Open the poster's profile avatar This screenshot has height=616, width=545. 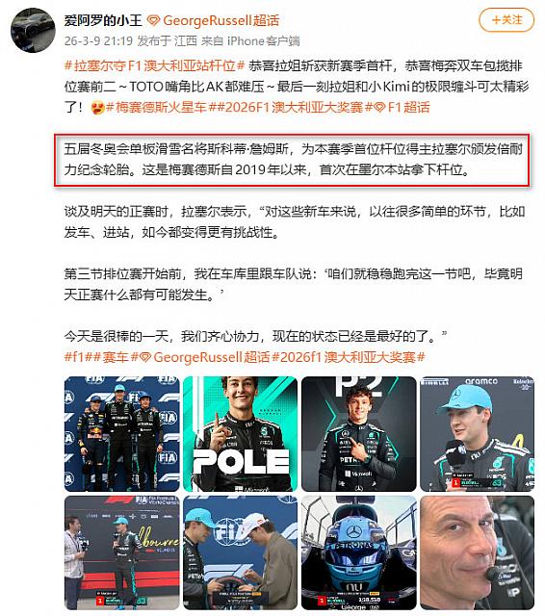pyautogui.click(x=33, y=30)
